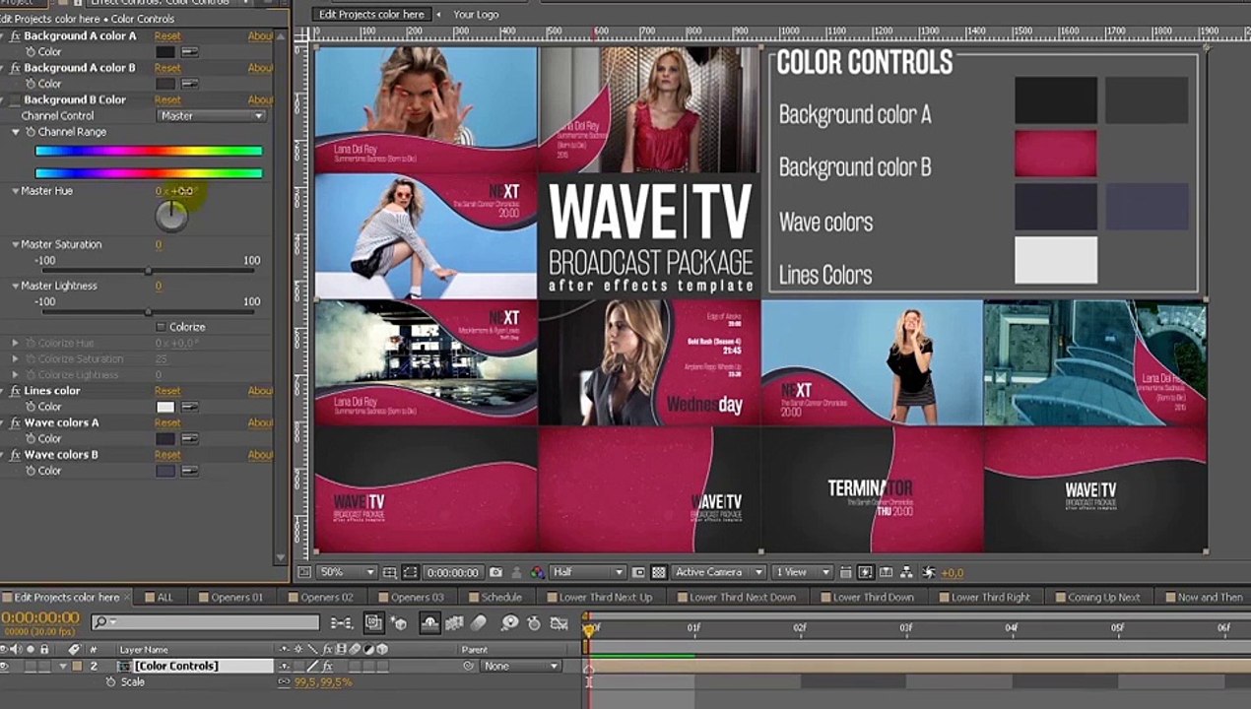Open composition mini-flowchart in timeline

pyautogui.click(x=341, y=622)
